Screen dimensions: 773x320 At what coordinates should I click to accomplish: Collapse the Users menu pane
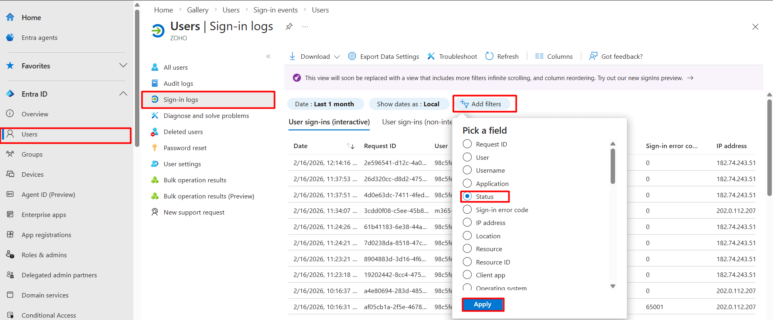[x=268, y=56]
